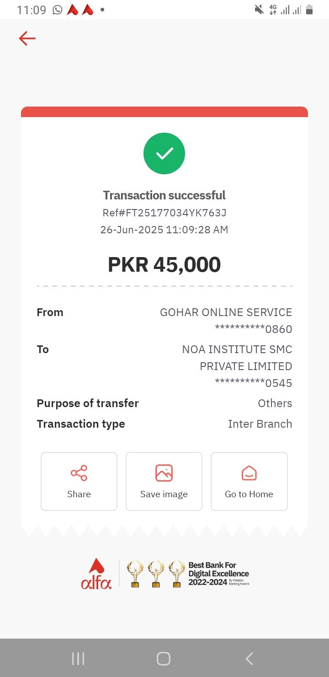Tap the WhatsApp status bar icon
The height and width of the screenshot is (677, 329).
[58, 10]
